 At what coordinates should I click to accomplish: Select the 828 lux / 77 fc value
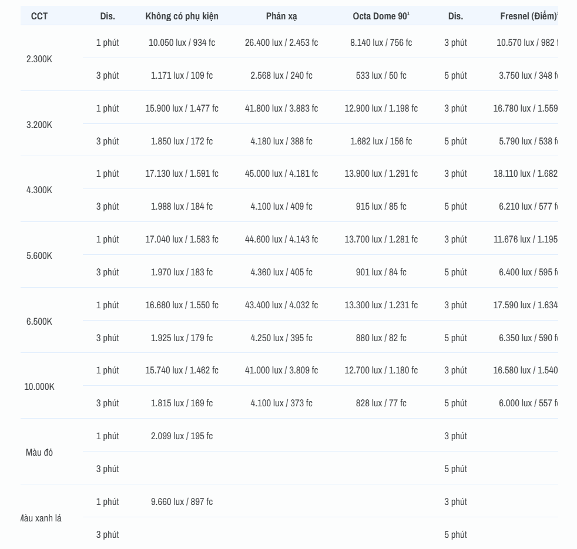[x=381, y=403]
